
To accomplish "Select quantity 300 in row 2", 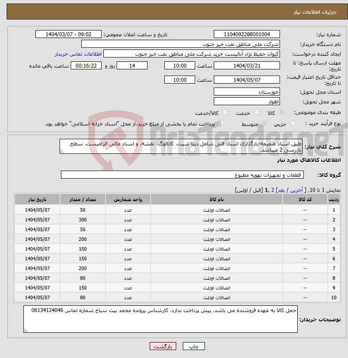I will pos(83,220).
